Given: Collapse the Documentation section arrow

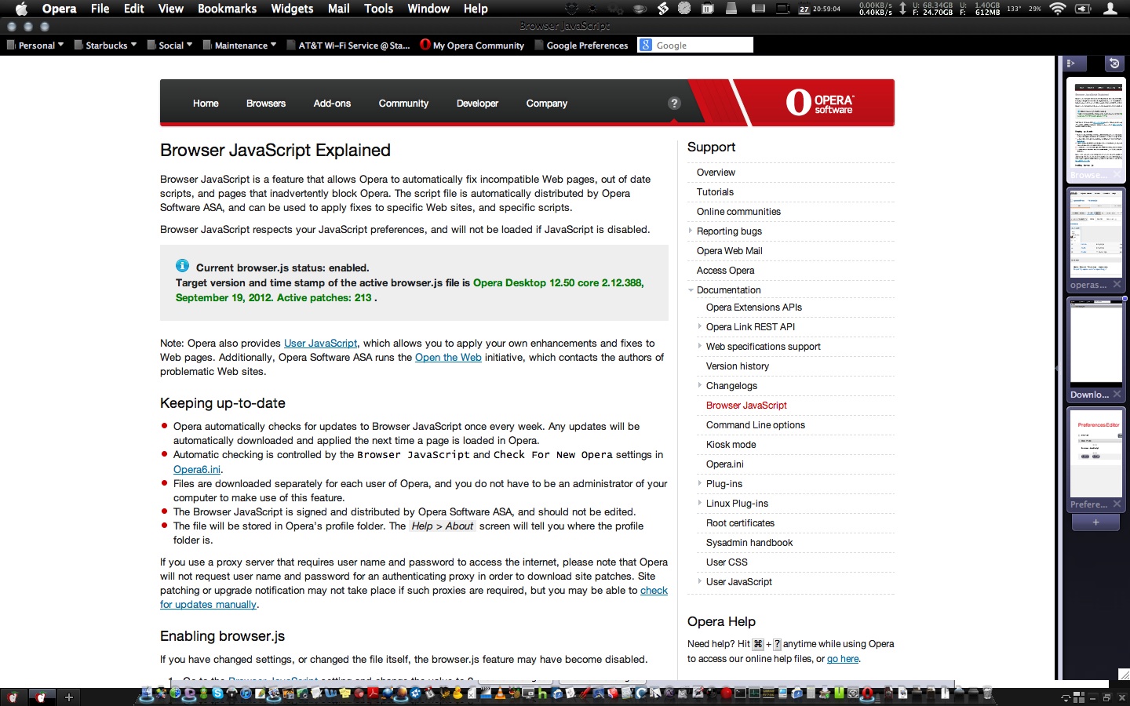Looking at the screenshot, I should pyautogui.click(x=691, y=289).
